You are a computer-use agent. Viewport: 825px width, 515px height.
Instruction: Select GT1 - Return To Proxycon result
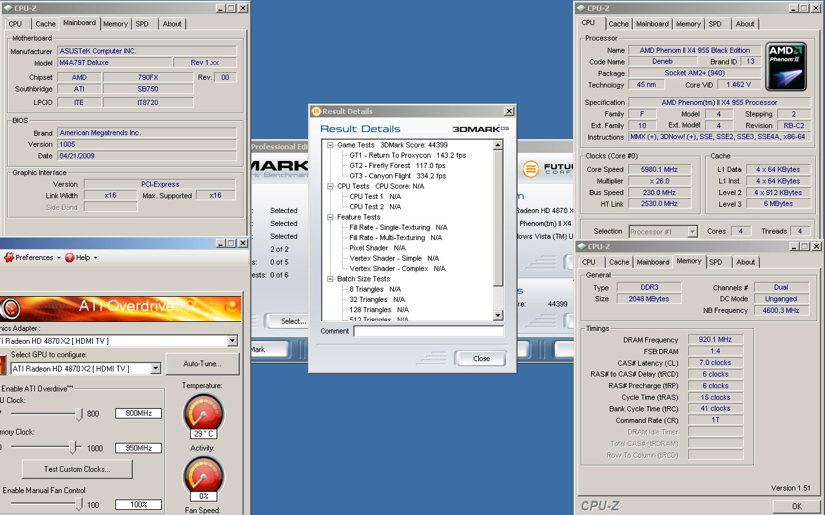[407, 155]
